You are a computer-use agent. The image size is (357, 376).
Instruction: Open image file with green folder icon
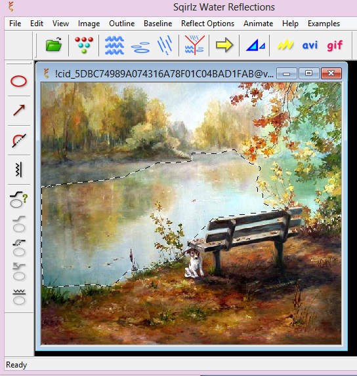click(54, 45)
